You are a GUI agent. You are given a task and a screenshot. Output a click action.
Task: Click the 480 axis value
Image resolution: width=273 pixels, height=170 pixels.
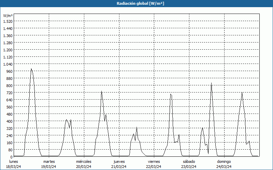point(10,114)
